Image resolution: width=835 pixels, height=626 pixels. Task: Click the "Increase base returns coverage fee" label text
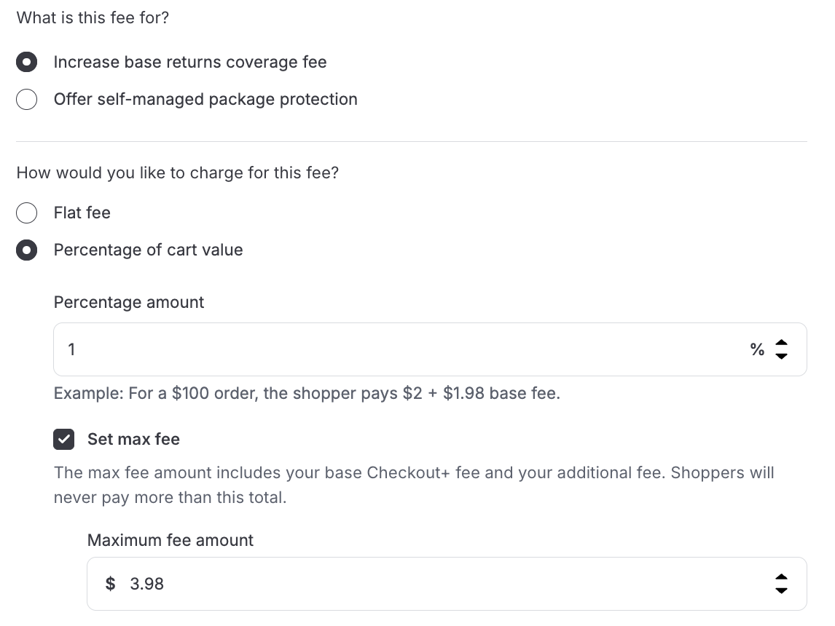tap(190, 63)
